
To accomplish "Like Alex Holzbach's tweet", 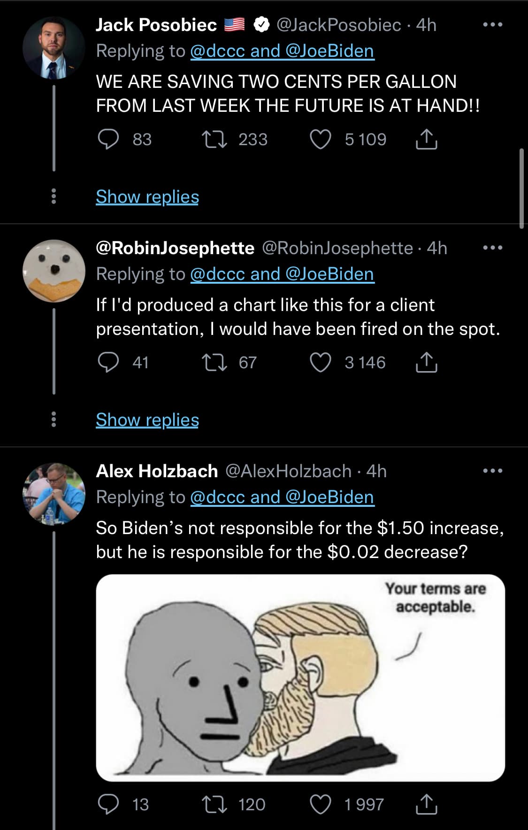I will pyautogui.click(x=321, y=804).
